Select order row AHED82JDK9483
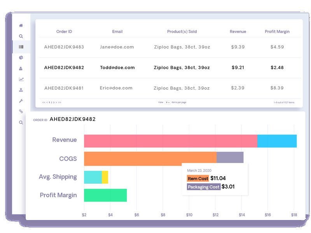Screen dimensions: 311x233 [x=64, y=47]
